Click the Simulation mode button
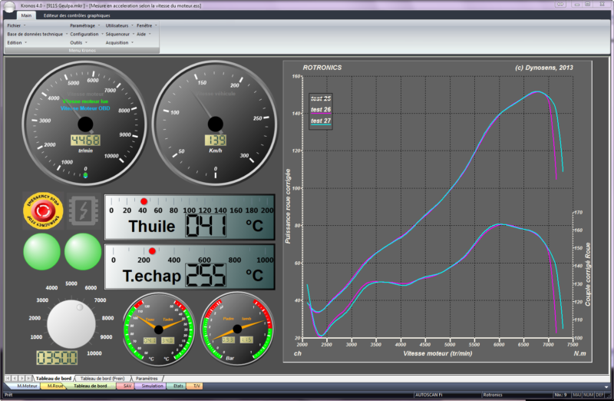 point(152,386)
